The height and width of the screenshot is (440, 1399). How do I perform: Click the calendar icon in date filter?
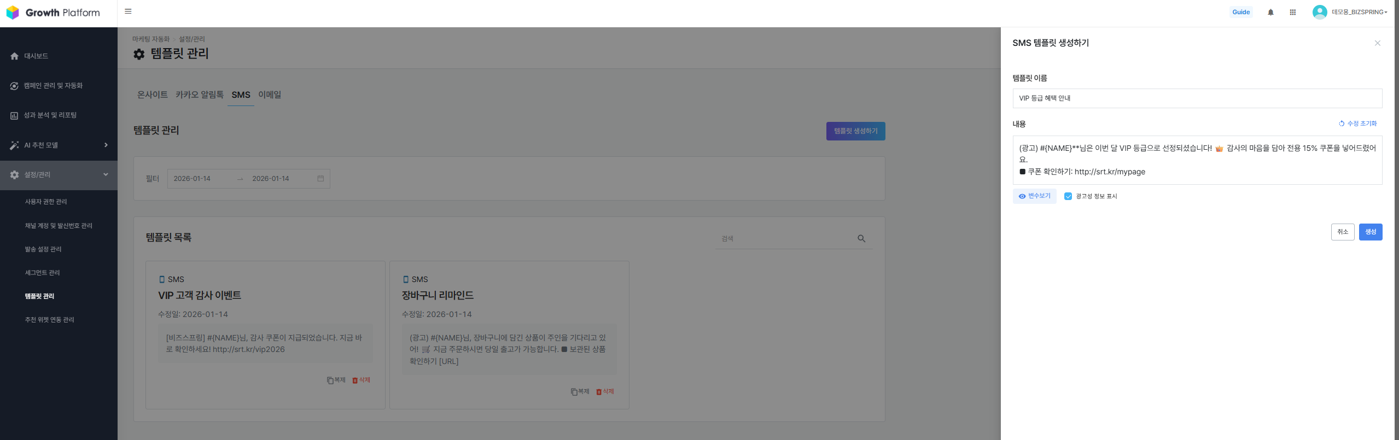320,179
